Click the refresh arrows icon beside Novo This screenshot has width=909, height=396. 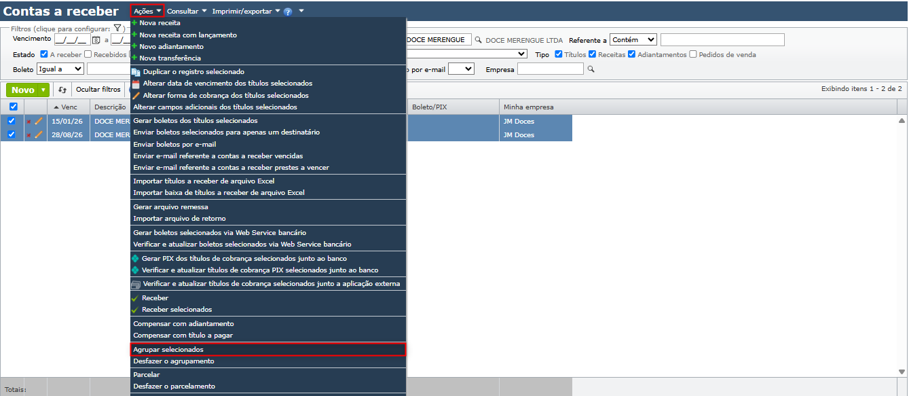tap(62, 90)
